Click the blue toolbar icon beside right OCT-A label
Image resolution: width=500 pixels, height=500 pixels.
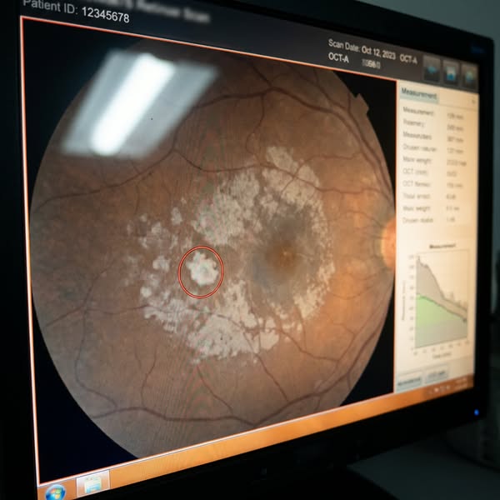pyautogui.click(x=432, y=69)
